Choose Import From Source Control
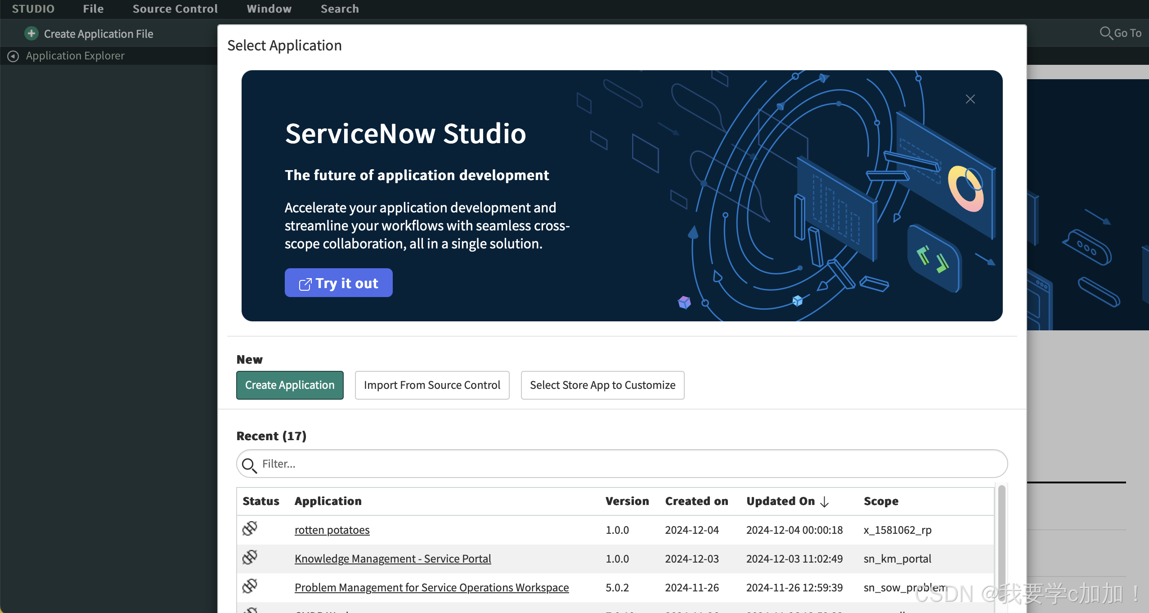This screenshot has height=613, width=1149. [x=432, y=385]
